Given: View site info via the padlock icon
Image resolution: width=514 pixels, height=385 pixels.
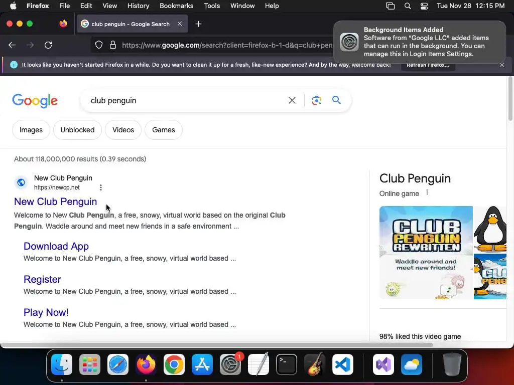Looking at the screenshot, I should (113, 45).
